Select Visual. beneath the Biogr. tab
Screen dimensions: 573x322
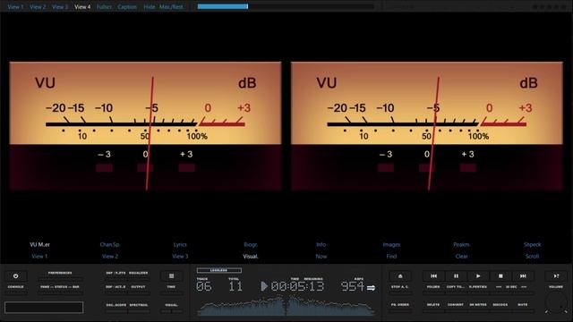click(251, 257)
